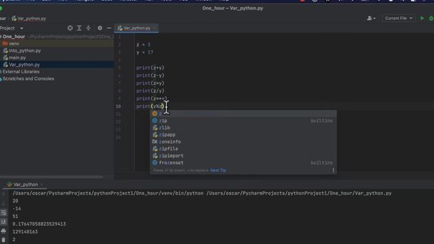The image size is (434, 244).
Task: Choose zipfile from completion list
Action: 243,148
